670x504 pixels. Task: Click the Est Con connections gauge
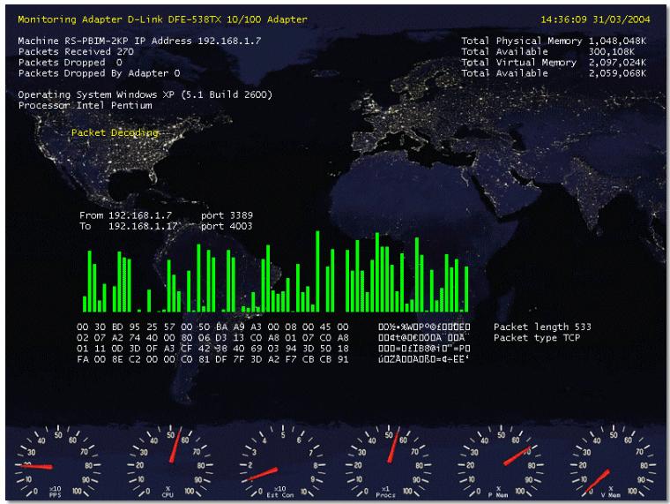tap(282, 463)
